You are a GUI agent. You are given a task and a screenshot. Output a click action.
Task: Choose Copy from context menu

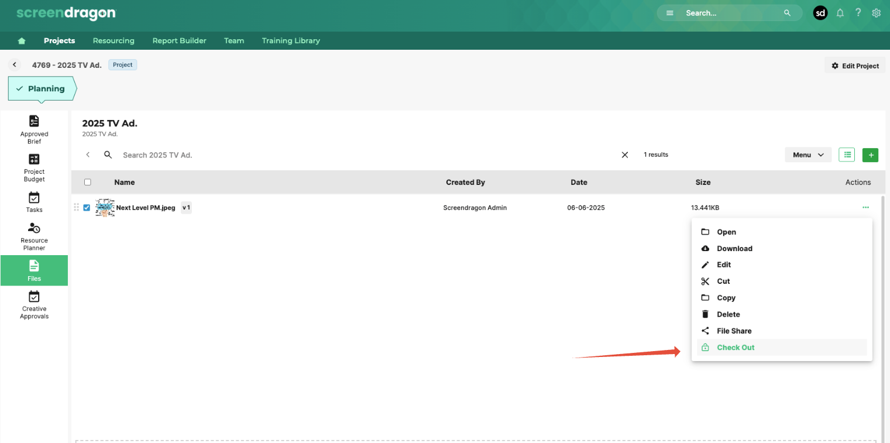point(782,298)
